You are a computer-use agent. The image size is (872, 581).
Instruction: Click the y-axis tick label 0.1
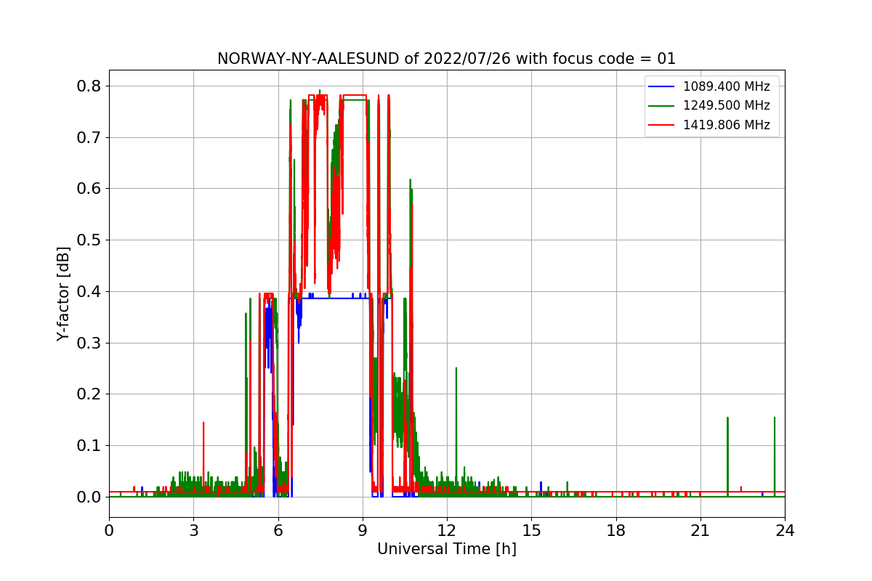89,445
